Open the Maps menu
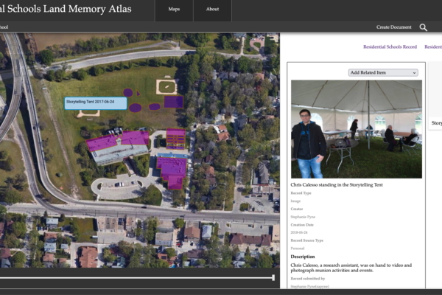The width and height of the screenshot is (442, 295). [174, 10]
